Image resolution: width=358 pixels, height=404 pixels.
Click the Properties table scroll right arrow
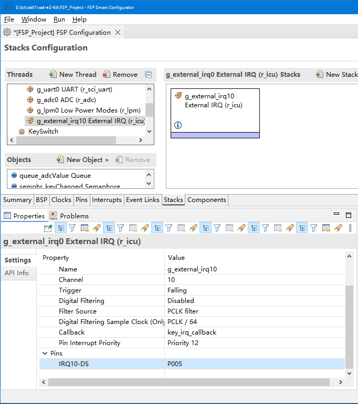click(x=341, y=382)
